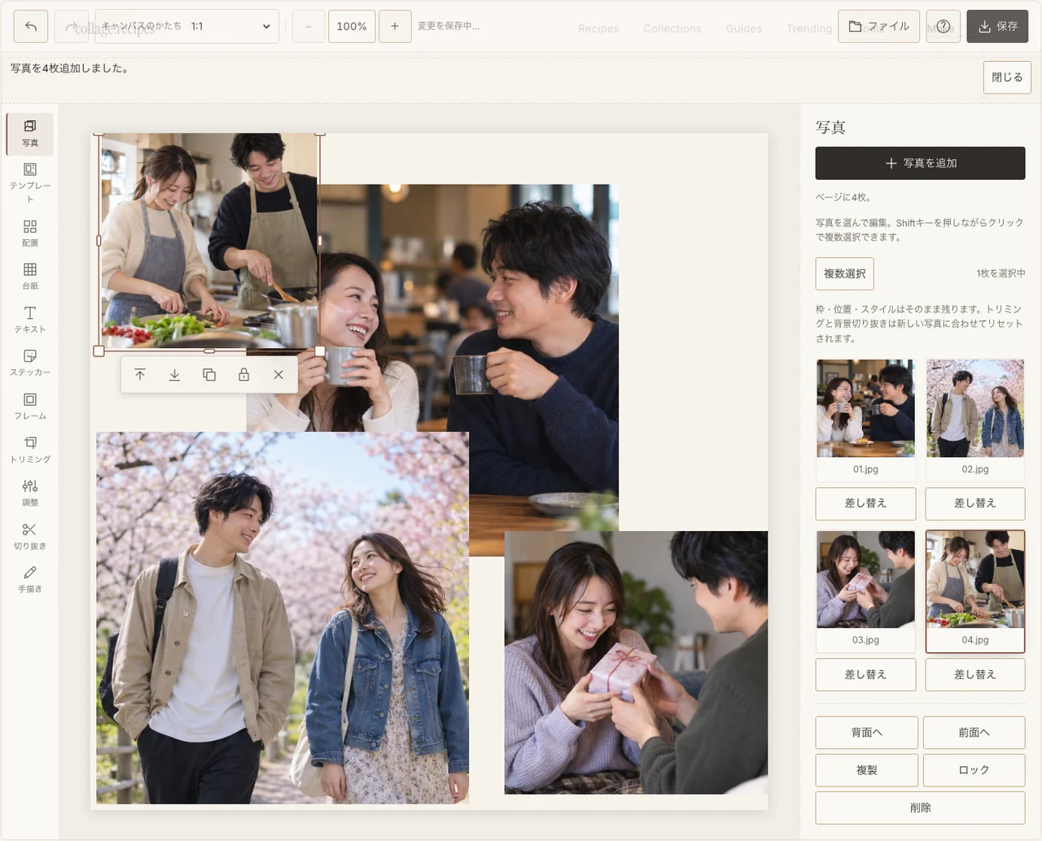Open the help question mark button
The height and width of the screenshot is (841, 1042).
tap(943, 26)
